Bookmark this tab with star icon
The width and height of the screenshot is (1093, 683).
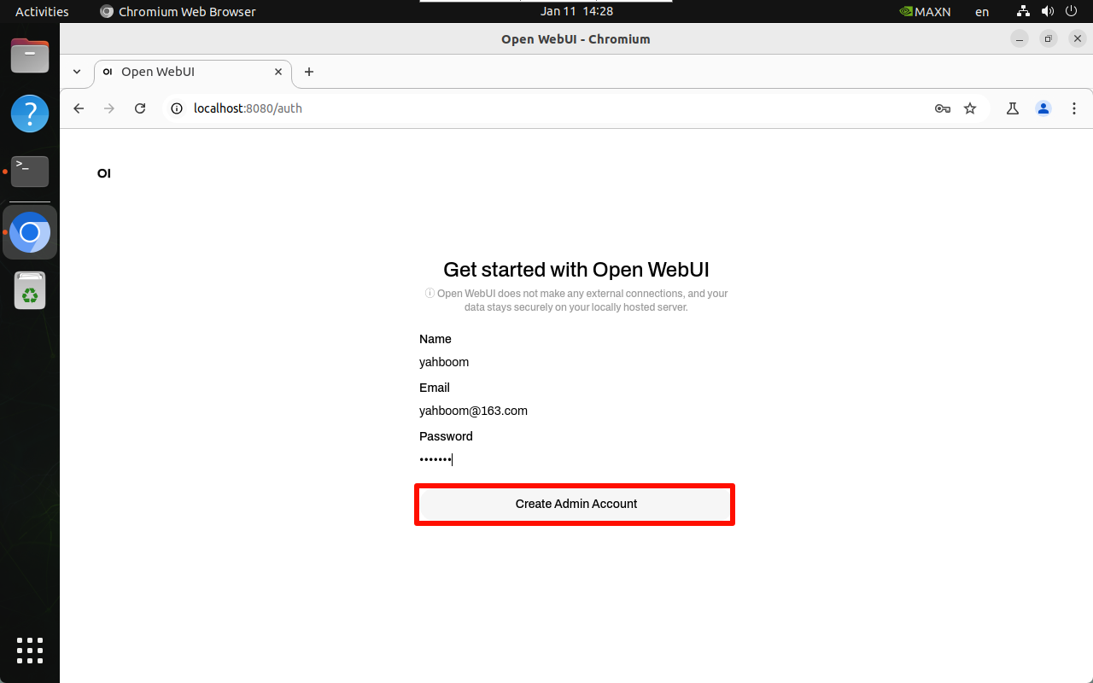pyautogui.click(x=970, y=108)
